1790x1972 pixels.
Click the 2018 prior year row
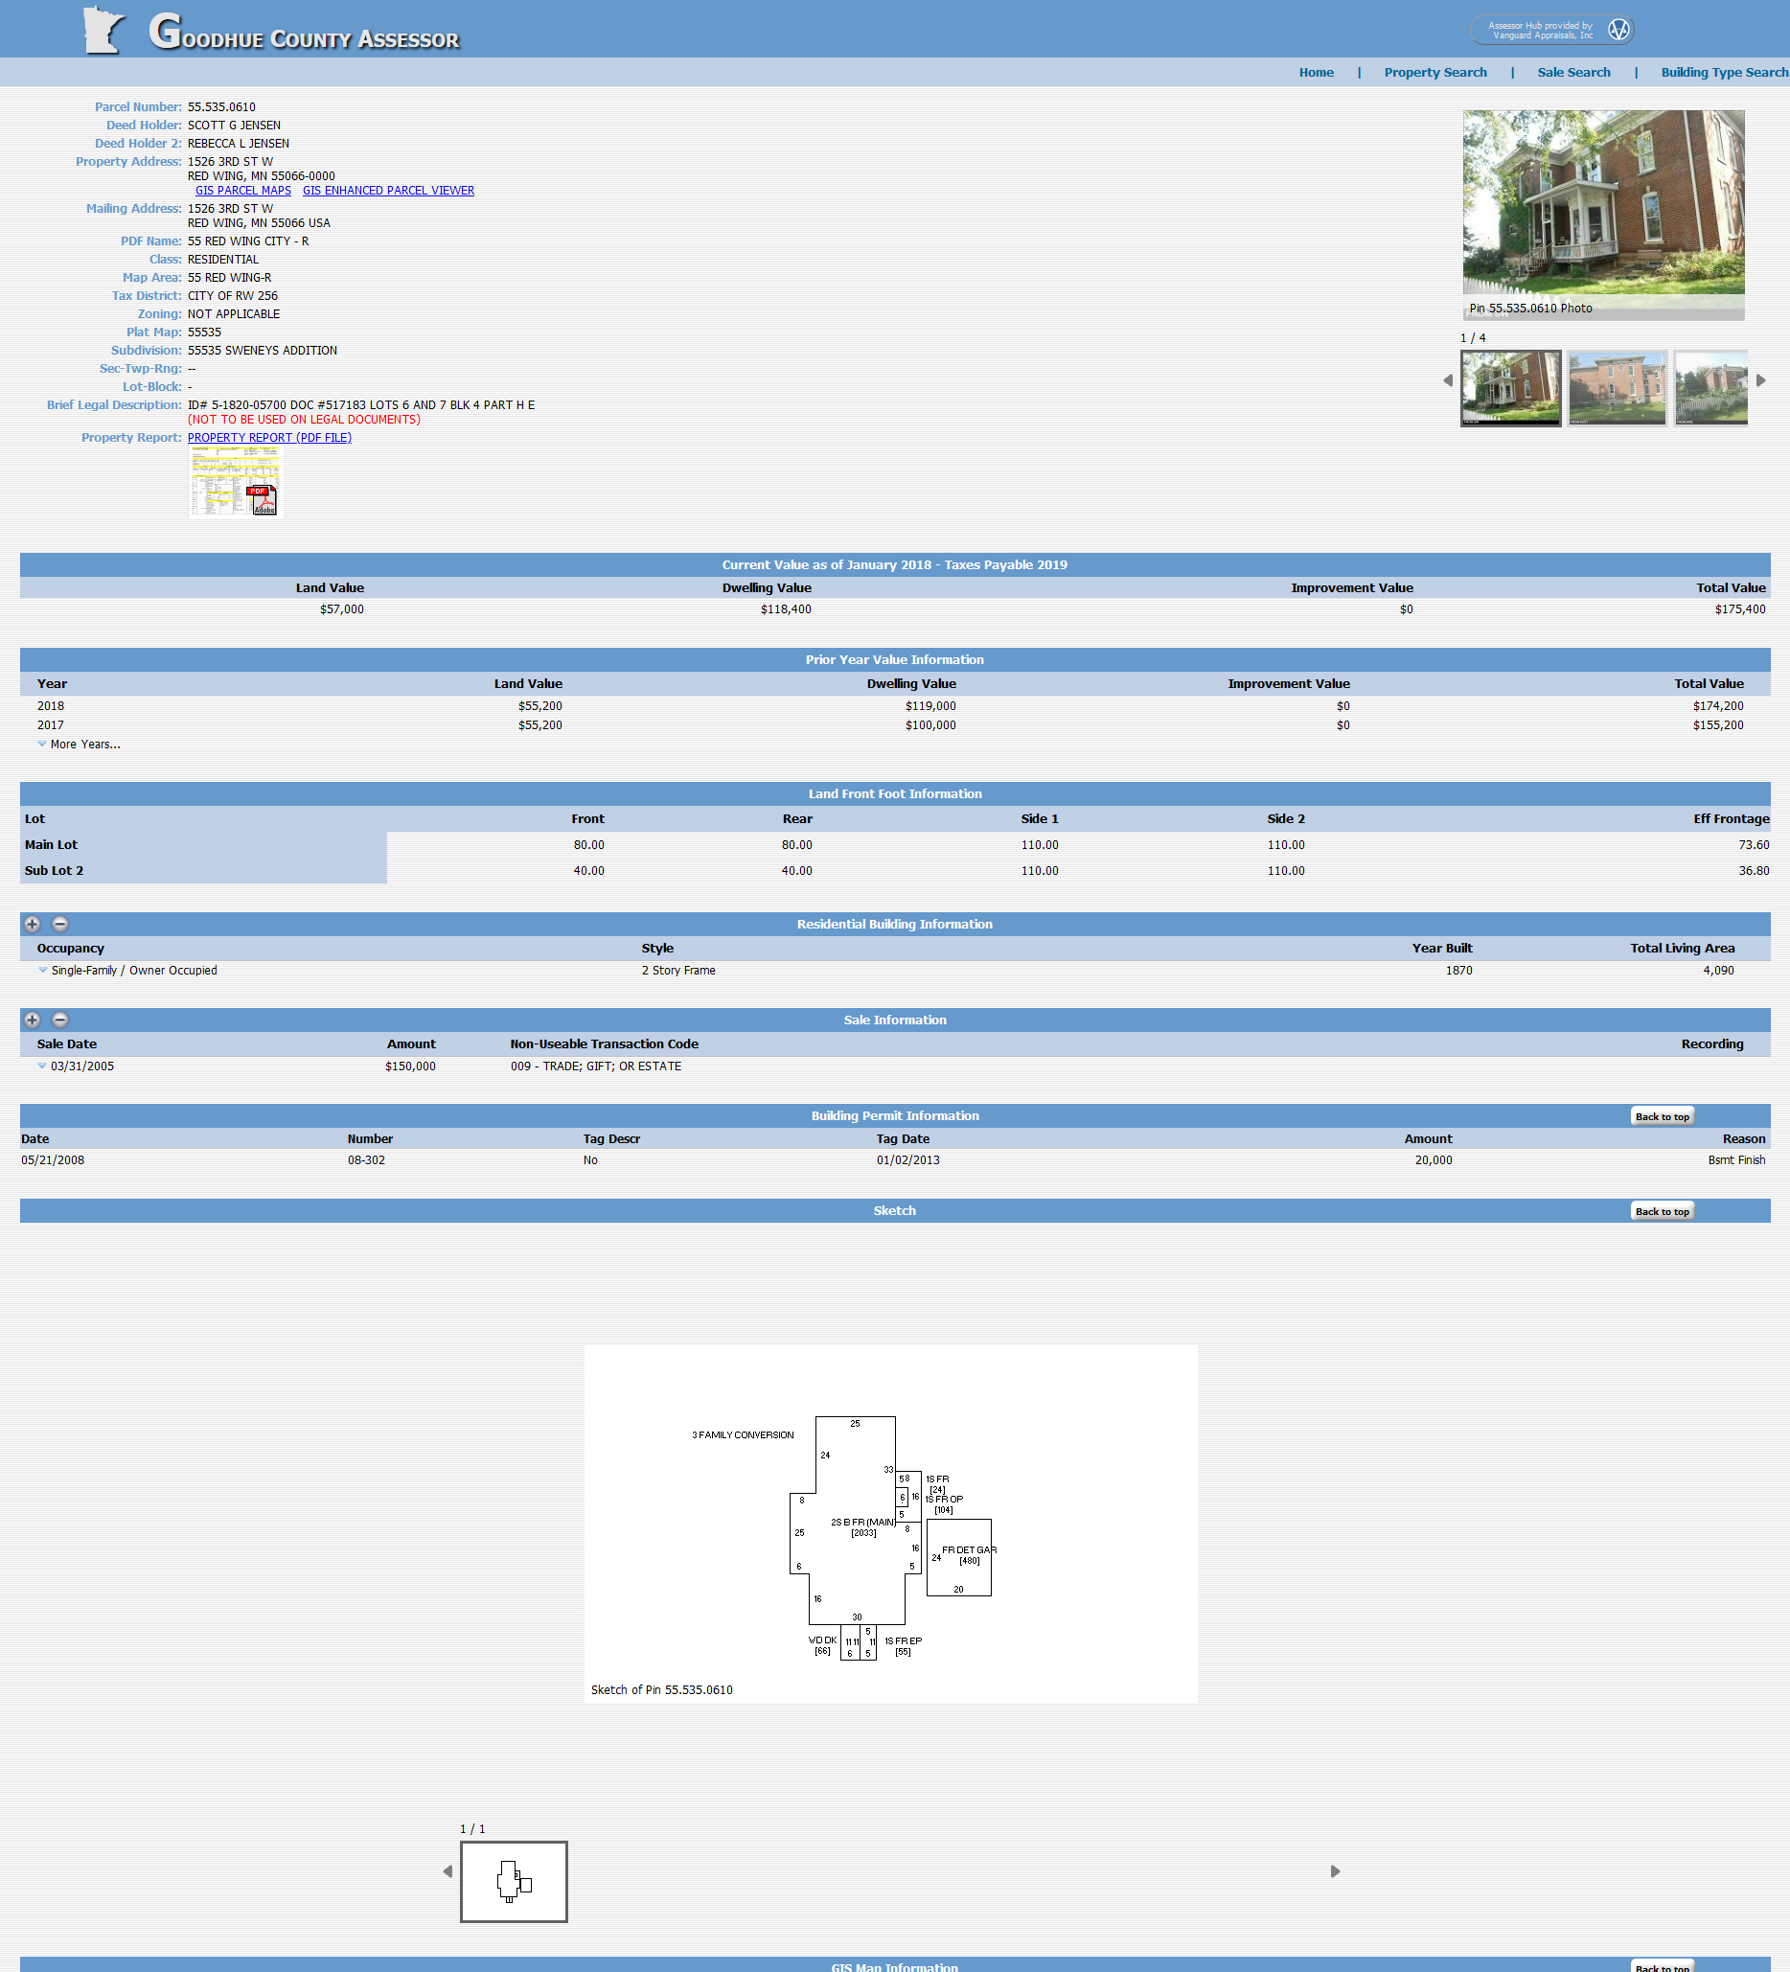[x=895, y=706]
